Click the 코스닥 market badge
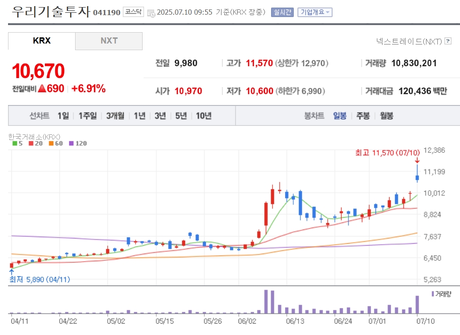460x335 pixels. pyautogui.click(x=133, y=12)
